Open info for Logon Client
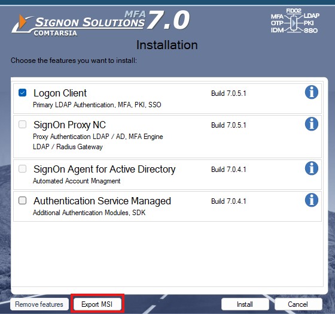Screen dimensions: 335x314 tap(311, 92)
